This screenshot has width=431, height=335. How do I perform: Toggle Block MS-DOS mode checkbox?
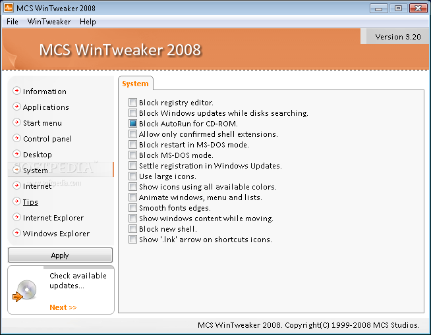pos(132,155)
